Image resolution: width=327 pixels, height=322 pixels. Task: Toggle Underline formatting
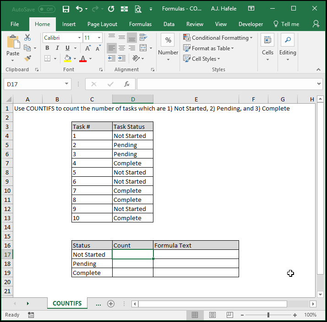[x=67, y=48]
